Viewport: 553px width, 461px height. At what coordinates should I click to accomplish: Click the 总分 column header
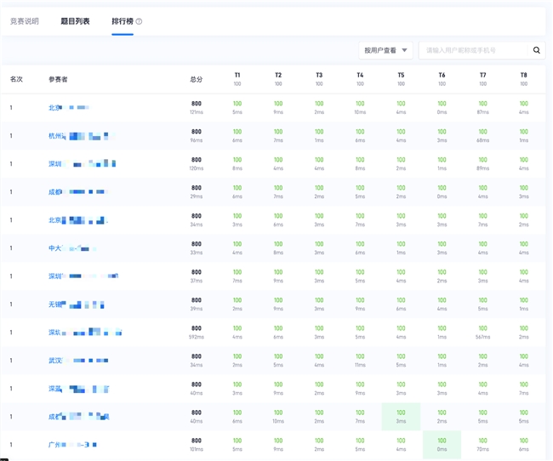pyautogui.click(x=197, y=79)
